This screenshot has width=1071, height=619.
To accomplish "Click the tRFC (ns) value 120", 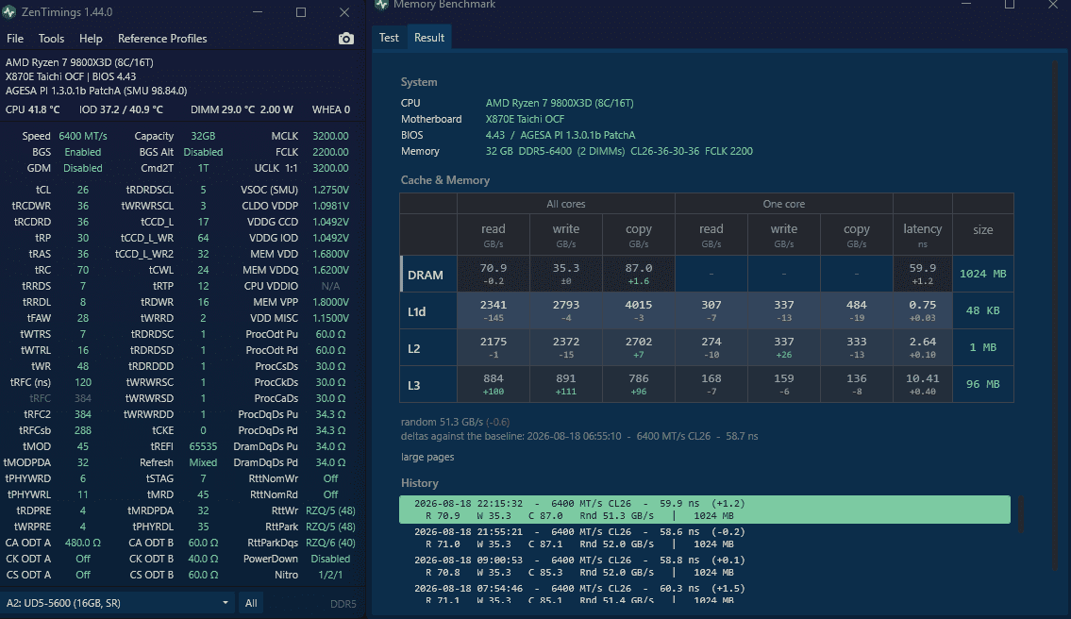I will click(x=83, y=382).
